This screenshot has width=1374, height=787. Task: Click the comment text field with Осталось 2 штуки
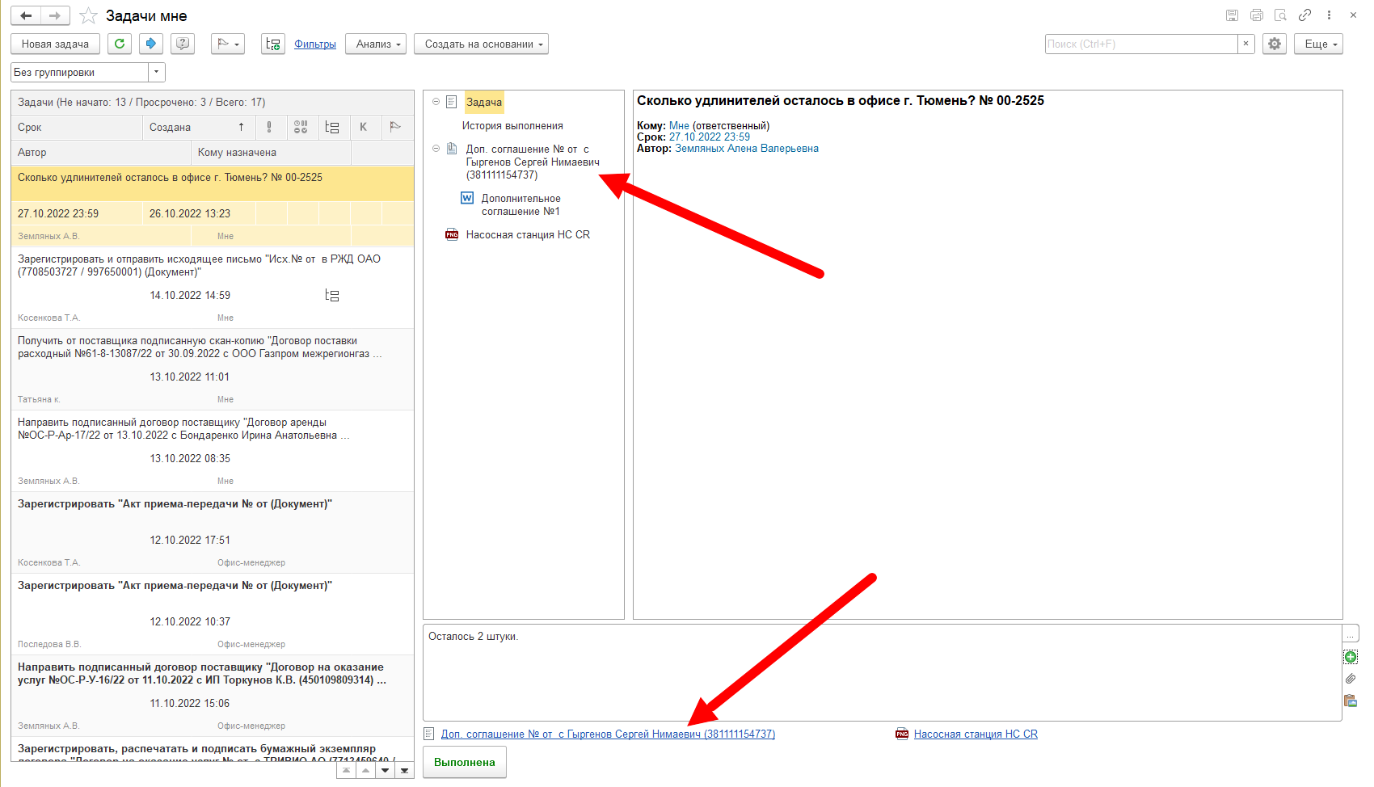pyautogui.click(x=882, y=672)
